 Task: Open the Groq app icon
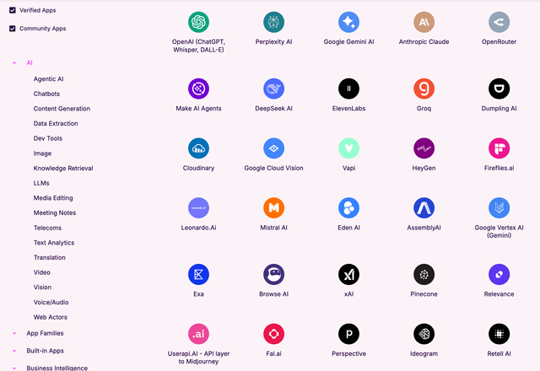[x=424, y=89]
